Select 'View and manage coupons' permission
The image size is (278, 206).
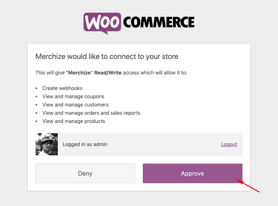(x=73, y=96)
